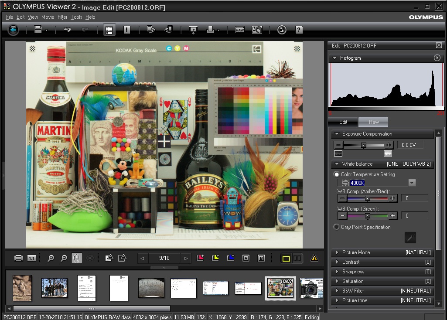Undo the last edit
This screenshot has width=447, height=320.
pyautogui.click(x=67, y=29)
